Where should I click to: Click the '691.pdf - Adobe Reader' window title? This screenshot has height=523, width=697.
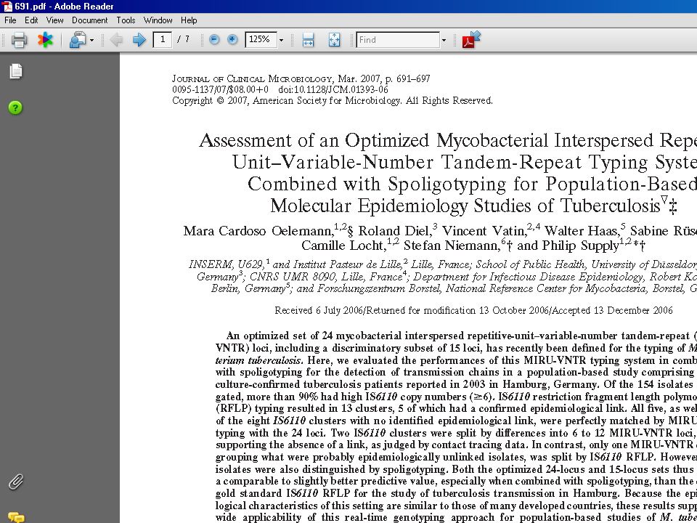pyautogui.click(x=64, y=7)
